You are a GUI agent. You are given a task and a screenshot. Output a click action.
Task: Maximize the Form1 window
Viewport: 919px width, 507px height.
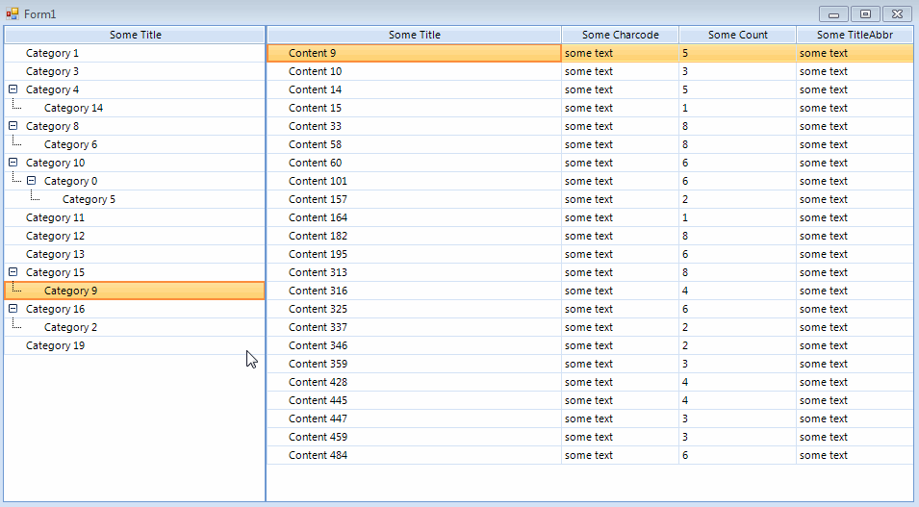[x=865, y=13]
